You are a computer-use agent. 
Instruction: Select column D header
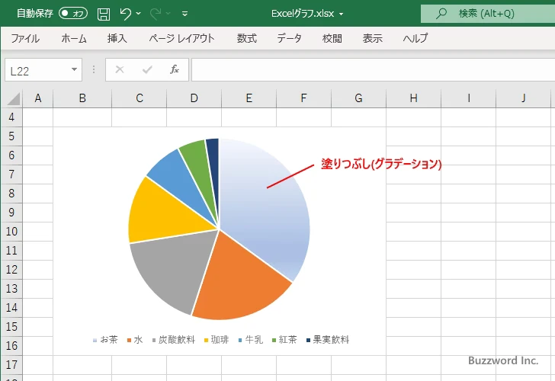click(x=194, y=98)
